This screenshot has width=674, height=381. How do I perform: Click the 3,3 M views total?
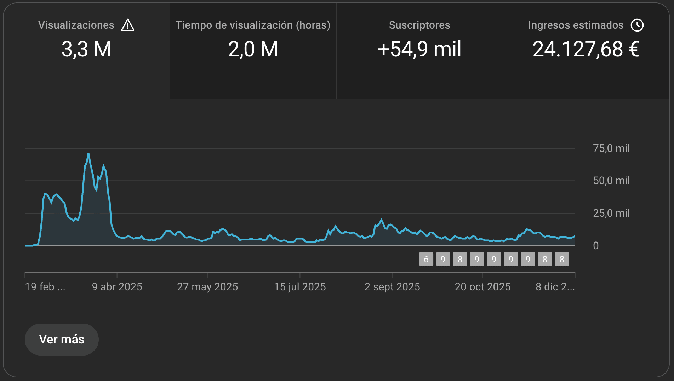coord(86,49)
